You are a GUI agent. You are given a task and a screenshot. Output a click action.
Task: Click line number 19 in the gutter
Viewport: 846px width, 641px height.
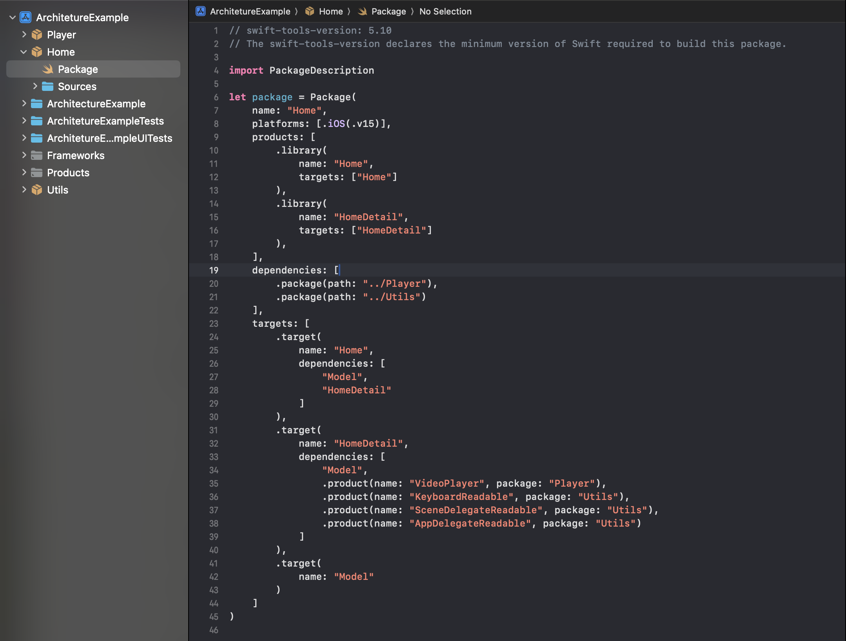214,270
